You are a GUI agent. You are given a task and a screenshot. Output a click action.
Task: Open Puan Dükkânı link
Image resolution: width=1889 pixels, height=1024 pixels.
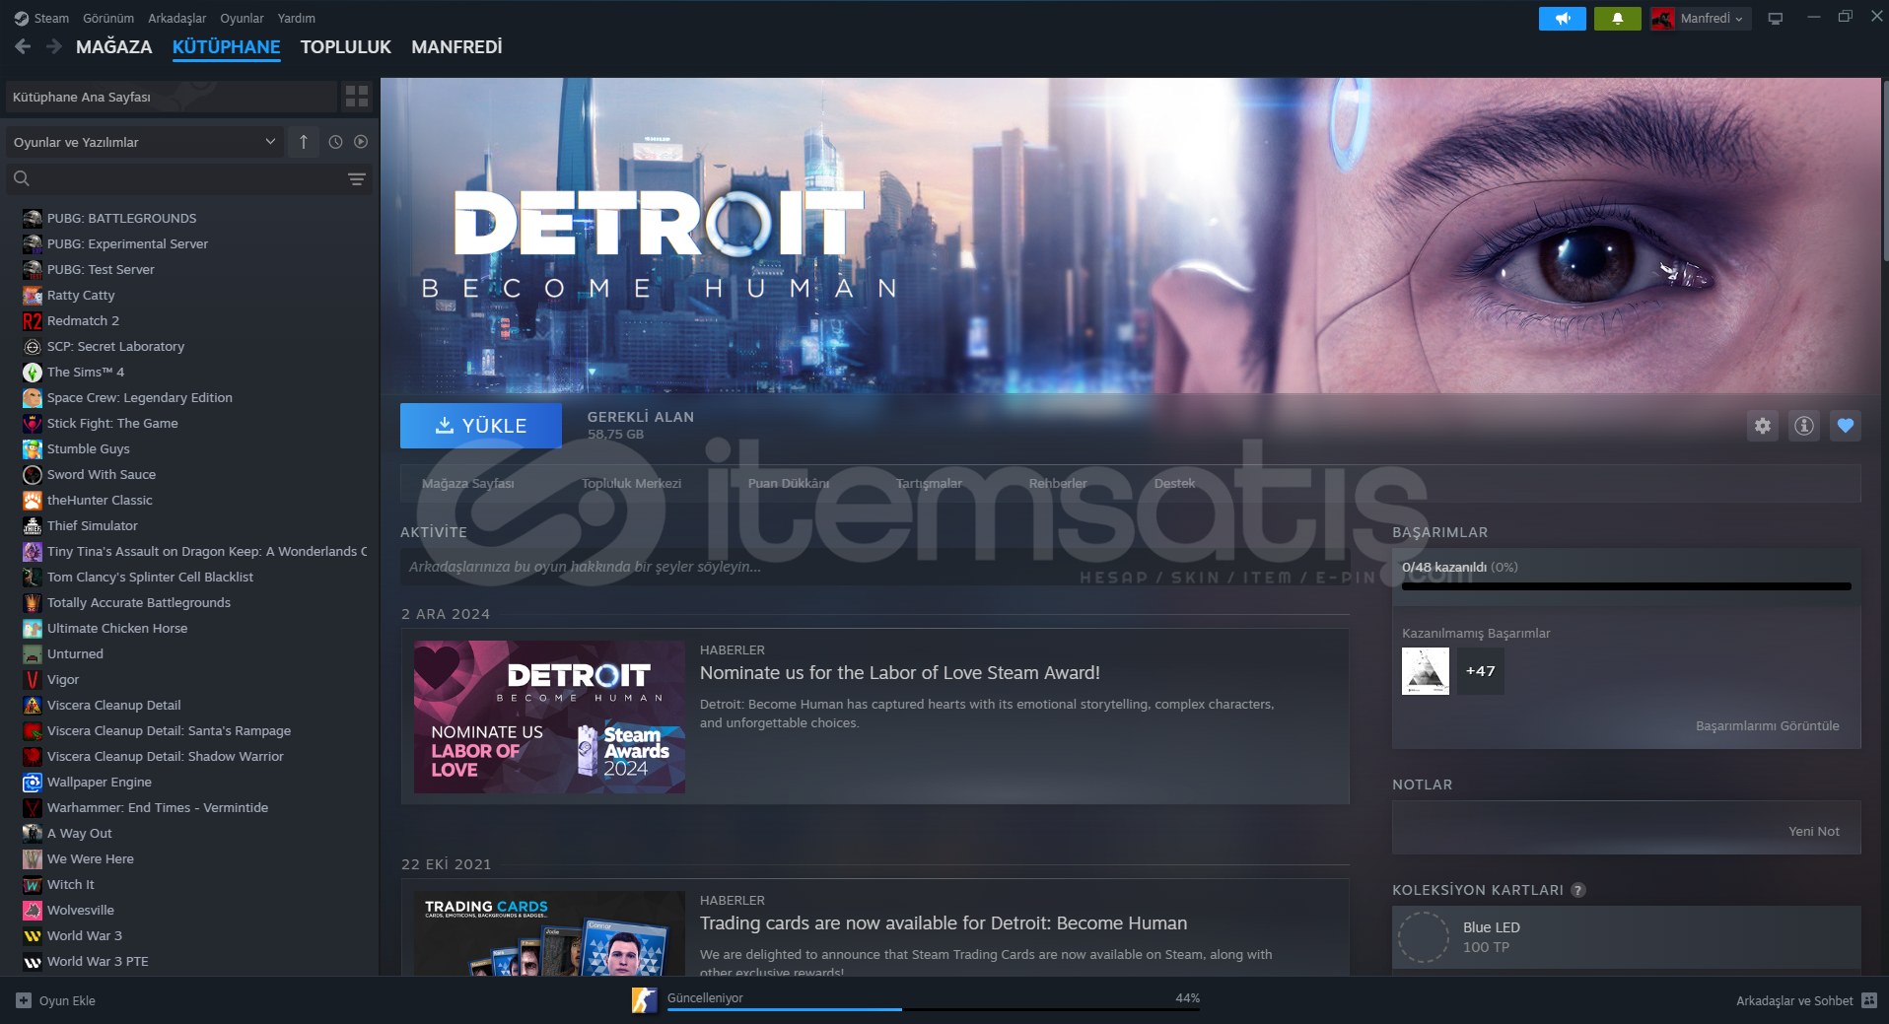789,484
